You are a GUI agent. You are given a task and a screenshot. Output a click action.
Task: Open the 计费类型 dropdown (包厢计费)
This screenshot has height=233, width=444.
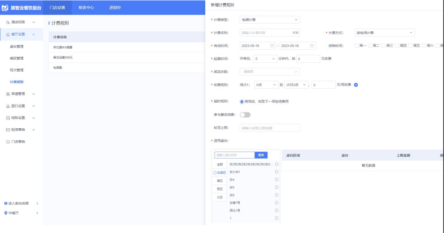click(x=270, y=20)
